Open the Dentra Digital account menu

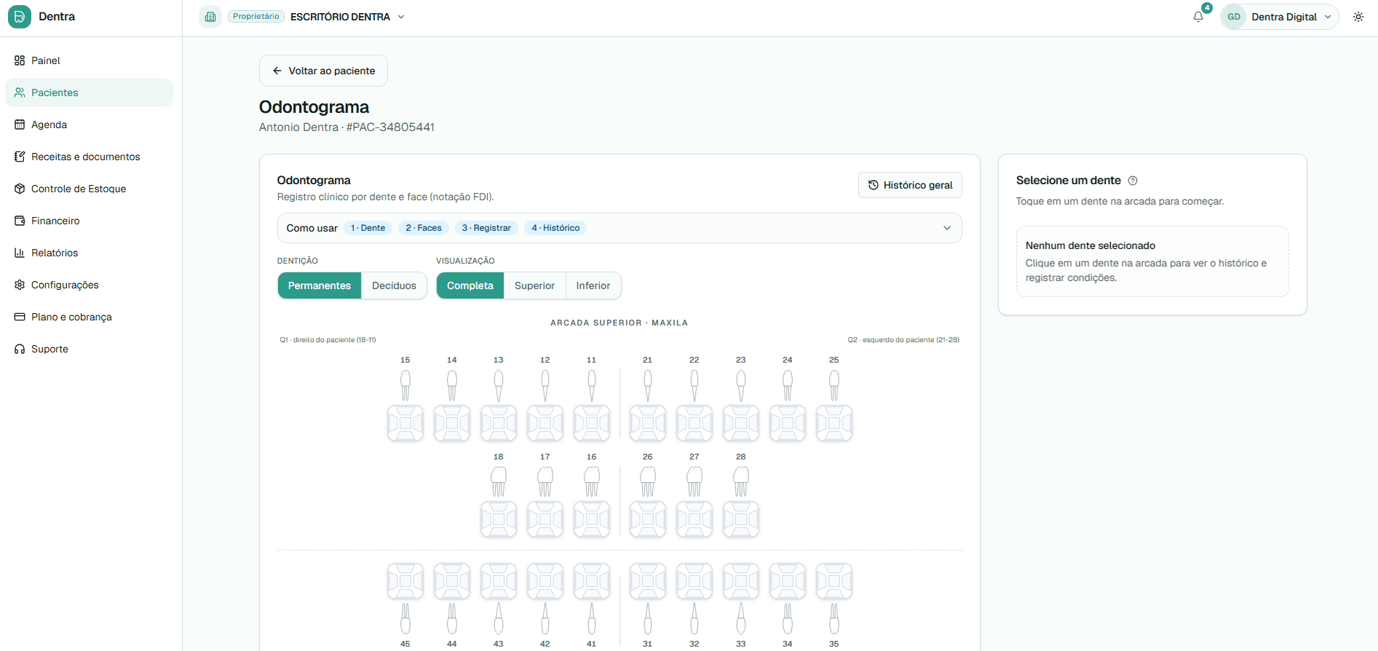(1280, 17)
